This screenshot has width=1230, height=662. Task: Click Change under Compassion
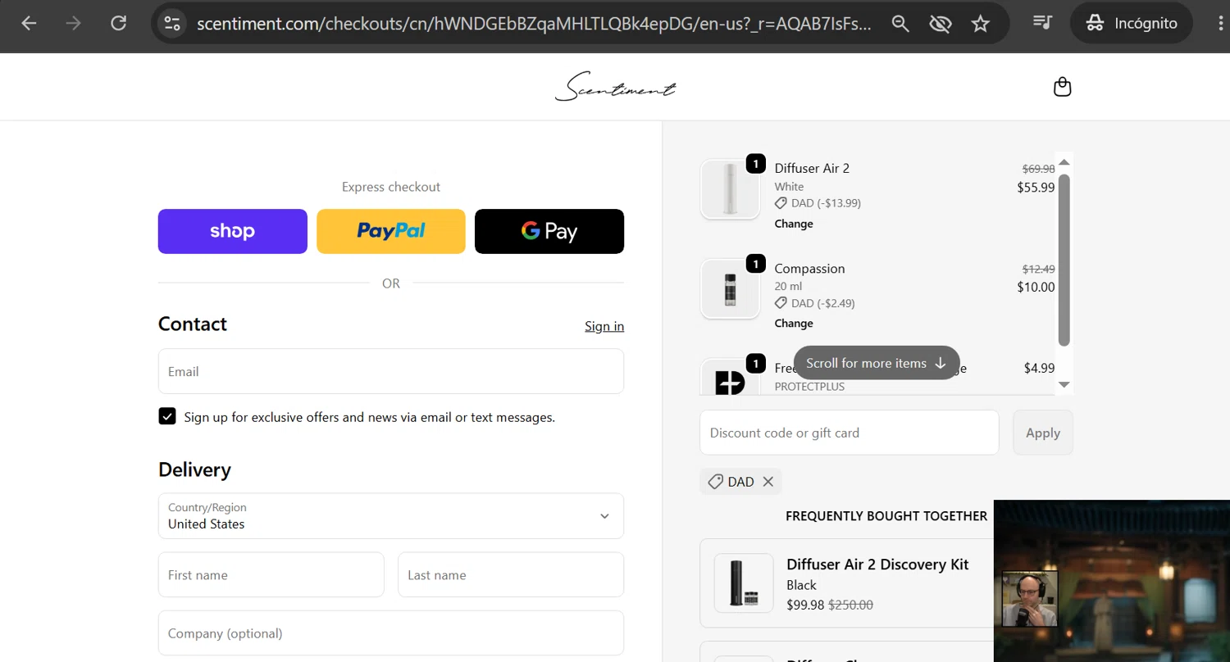coord(794,324)
